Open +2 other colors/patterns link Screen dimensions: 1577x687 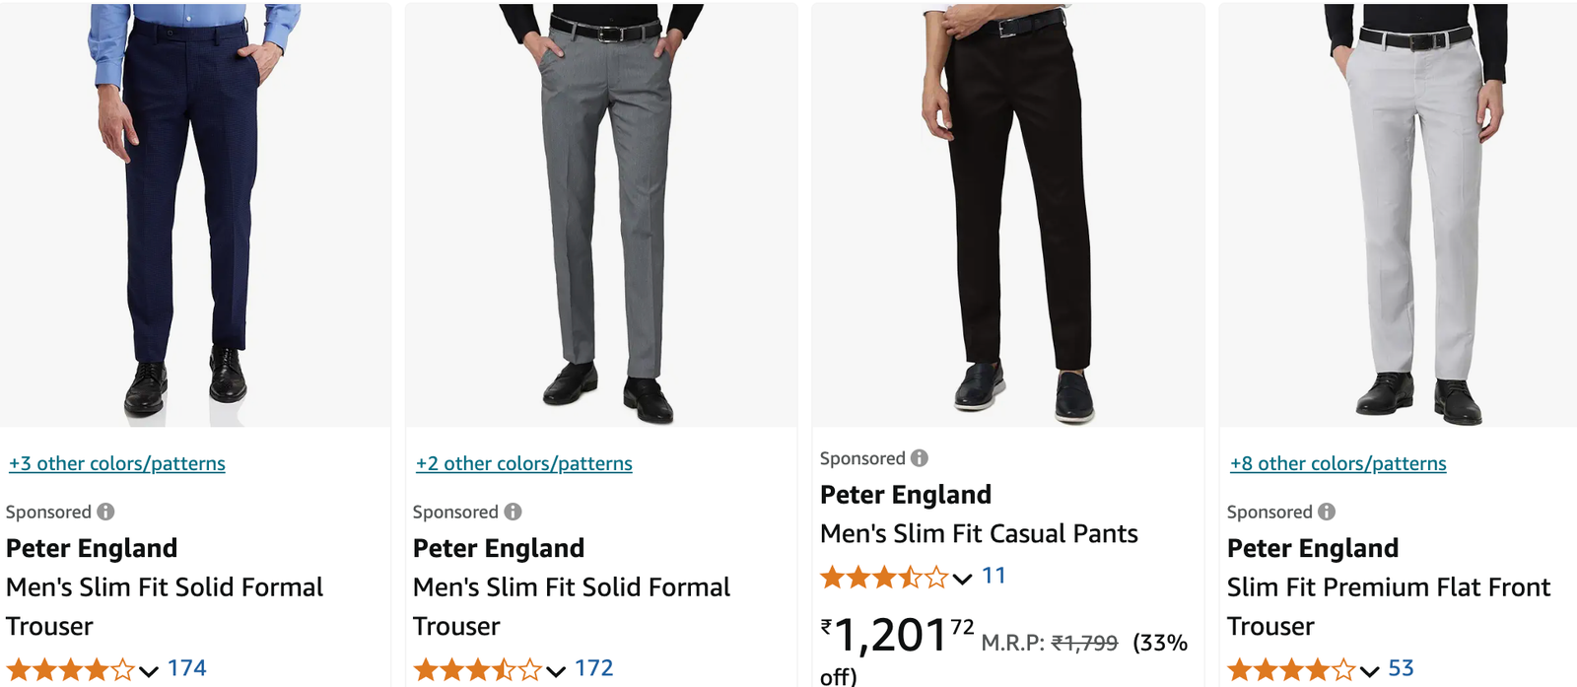click(524, 463)
